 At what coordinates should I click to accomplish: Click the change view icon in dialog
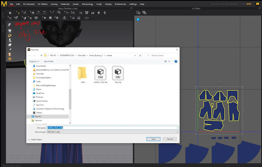click(166, 61)
